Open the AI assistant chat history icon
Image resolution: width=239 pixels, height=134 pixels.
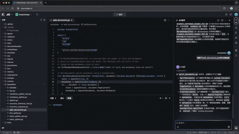coord(222,20)
